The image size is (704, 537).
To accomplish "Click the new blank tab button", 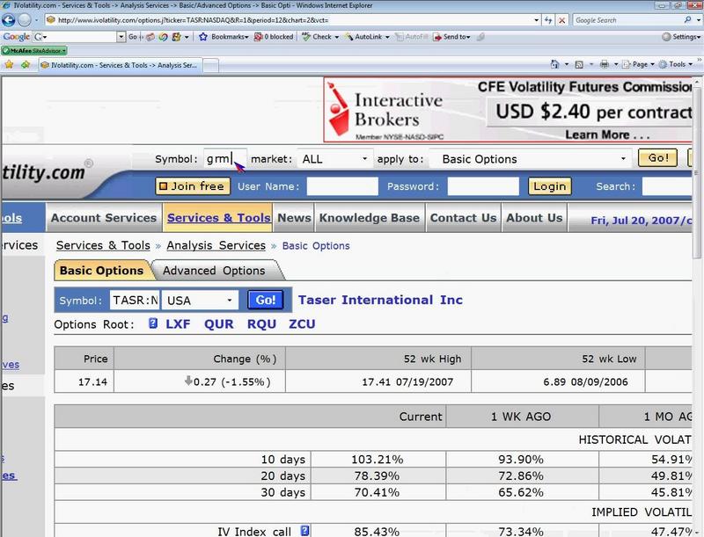I will (x=211, y=65).
